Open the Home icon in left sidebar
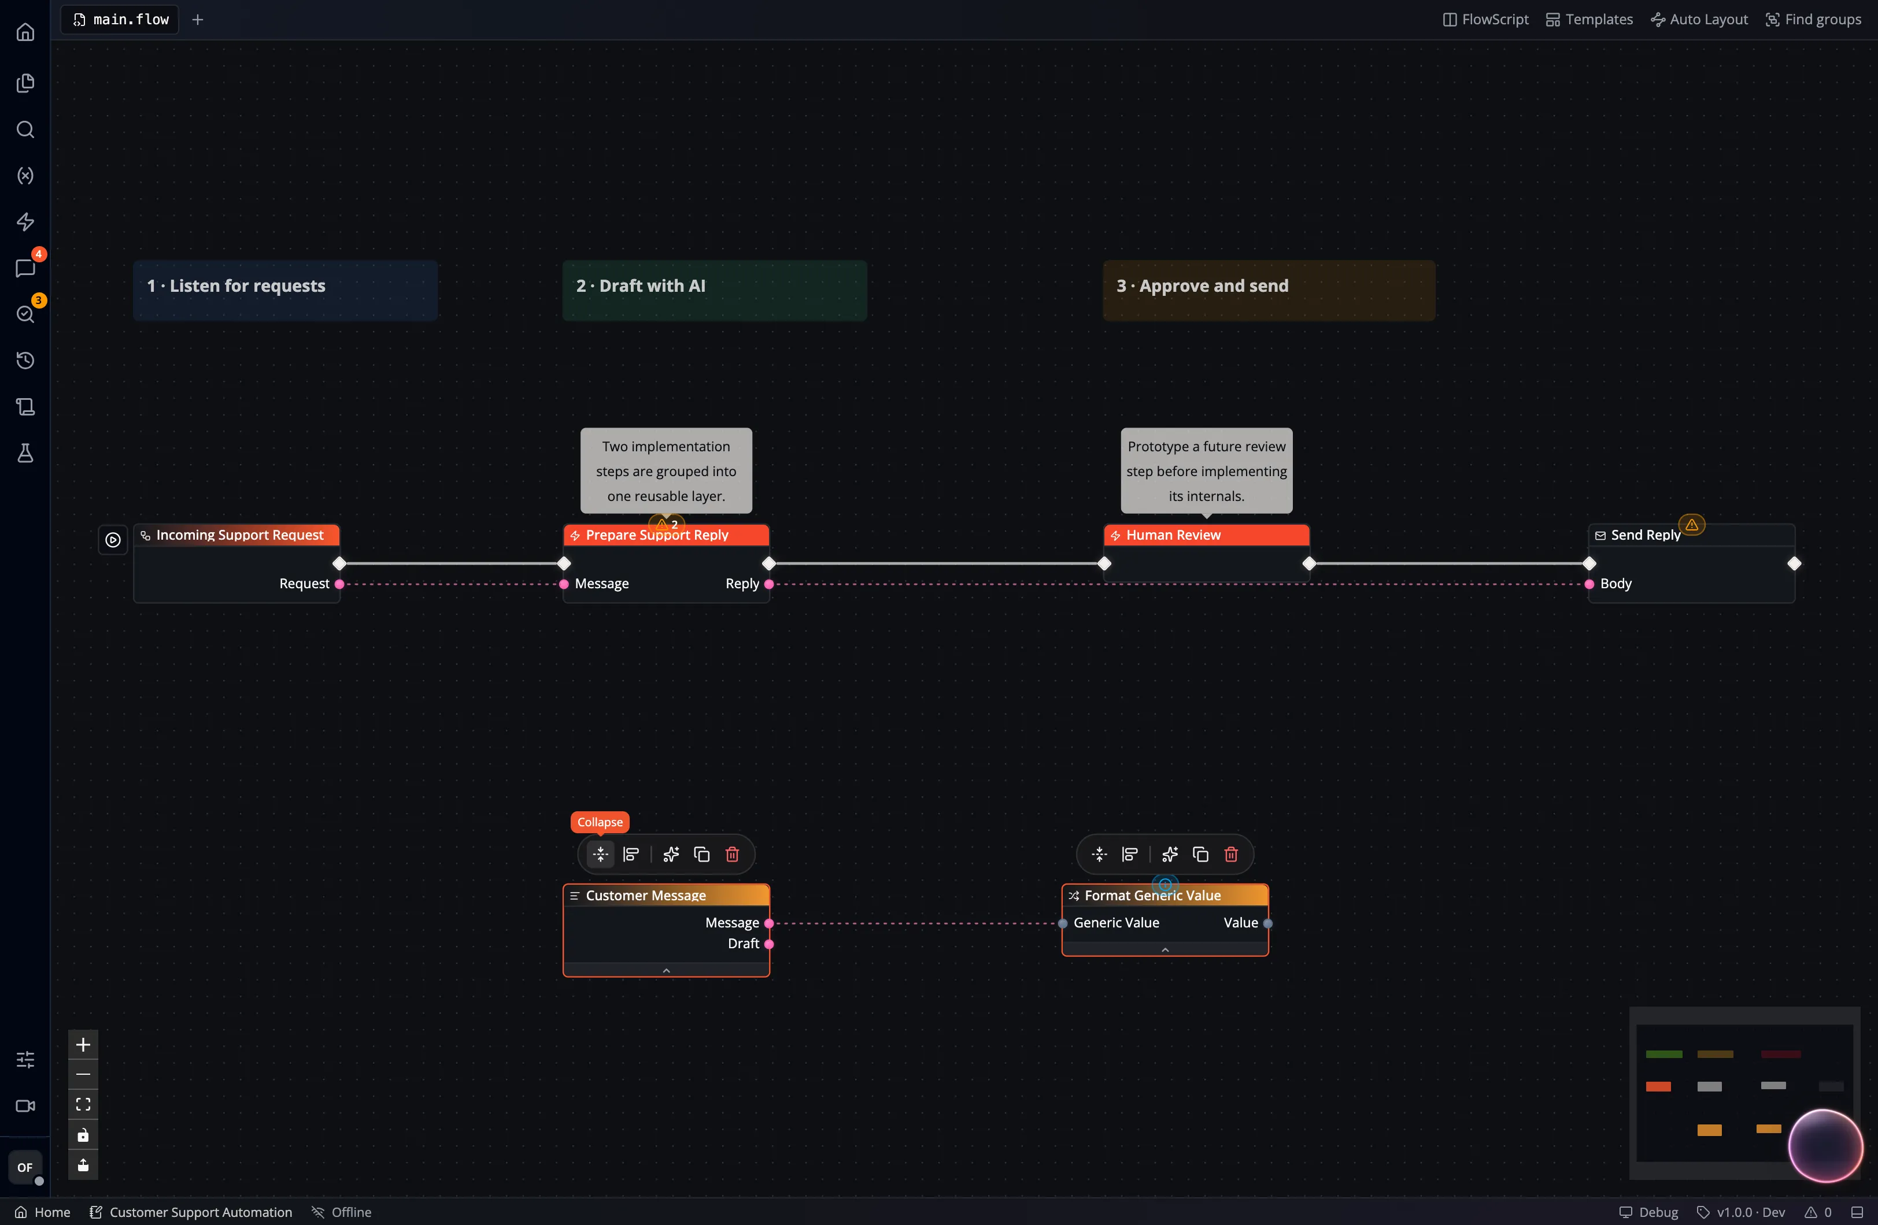This screenshot has width=1878, height=1225. point(25,32)
